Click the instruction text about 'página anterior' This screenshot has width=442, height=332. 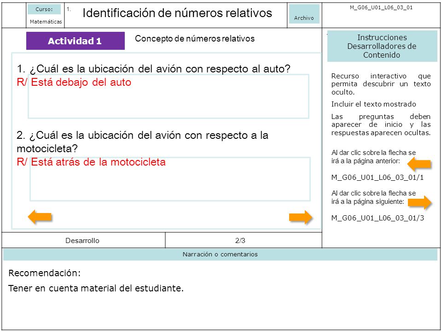click(373, 157)
